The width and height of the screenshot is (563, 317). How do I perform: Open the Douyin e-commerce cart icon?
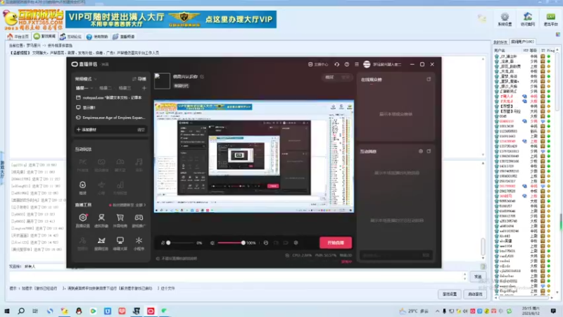120,220
